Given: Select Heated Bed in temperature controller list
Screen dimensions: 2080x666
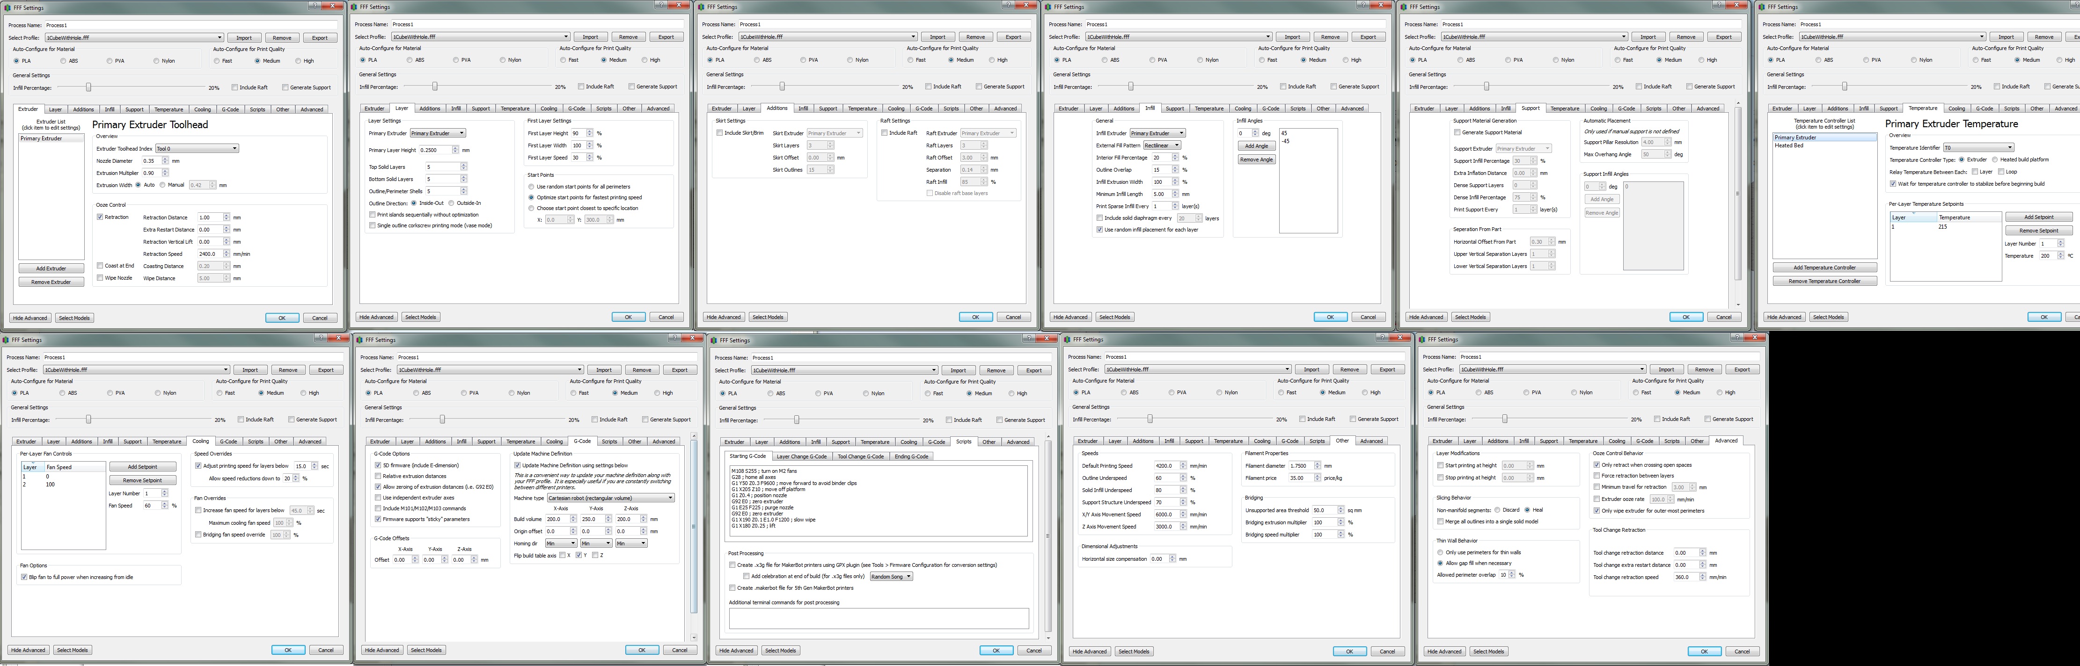Looking at the screenshot, I should coord(1789,145).
